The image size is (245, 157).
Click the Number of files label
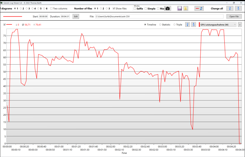coord(83,9)
